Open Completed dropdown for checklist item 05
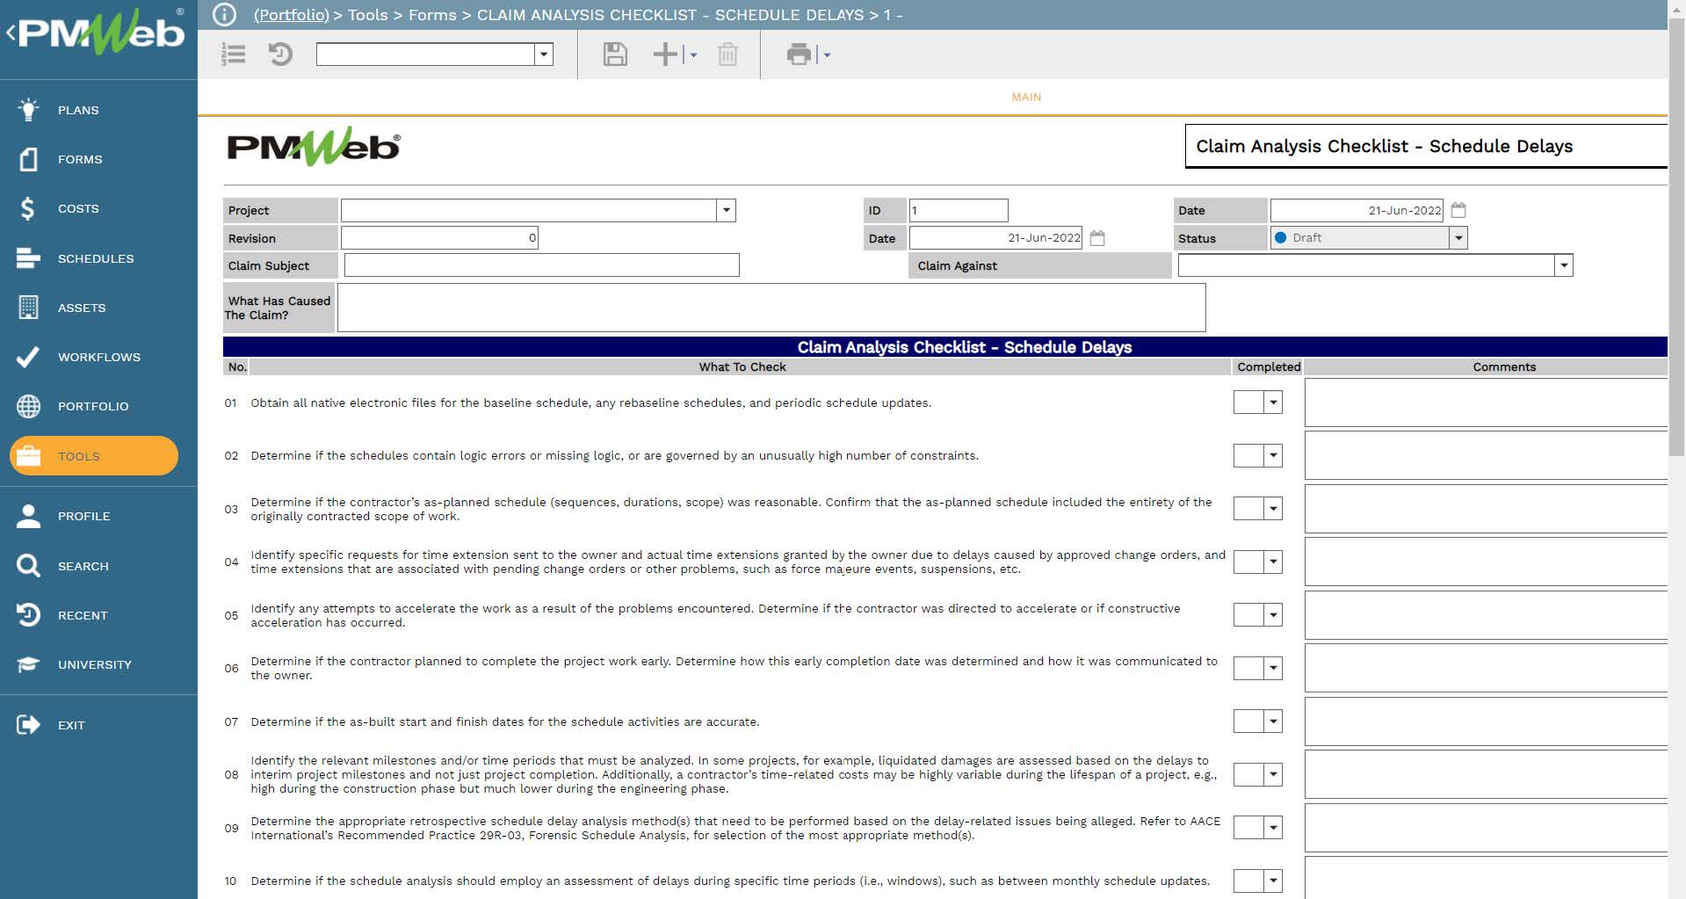The image size is (1686, 899). pos(1273,615)
